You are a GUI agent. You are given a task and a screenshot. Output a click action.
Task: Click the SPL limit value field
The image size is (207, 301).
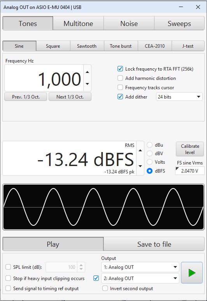(61, 267)
